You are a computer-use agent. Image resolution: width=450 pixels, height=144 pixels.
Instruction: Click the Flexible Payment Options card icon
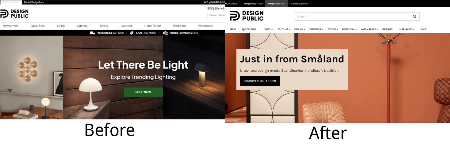click(165, 33)
